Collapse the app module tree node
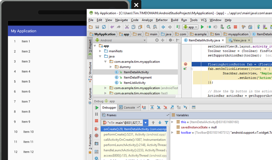272x160 pixels. tap(95, 46)
